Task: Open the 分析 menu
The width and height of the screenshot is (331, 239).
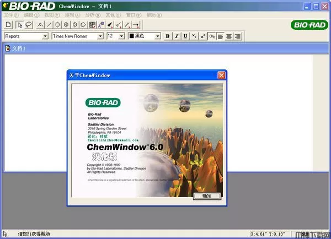Action: tap(93, 15)
